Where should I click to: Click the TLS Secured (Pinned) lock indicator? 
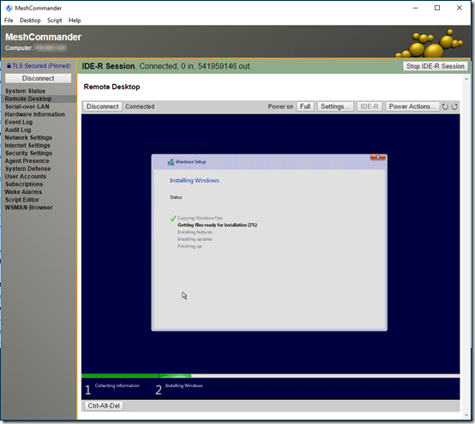click(39, 66)
